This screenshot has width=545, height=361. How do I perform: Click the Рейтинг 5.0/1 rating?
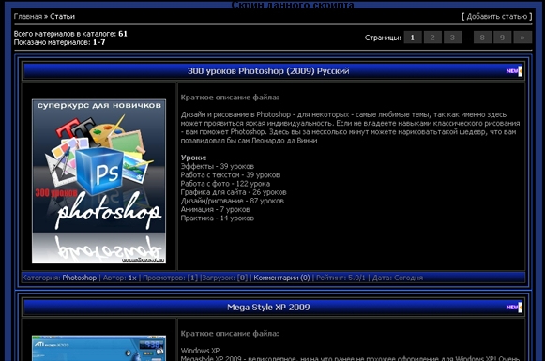(341, 278)
